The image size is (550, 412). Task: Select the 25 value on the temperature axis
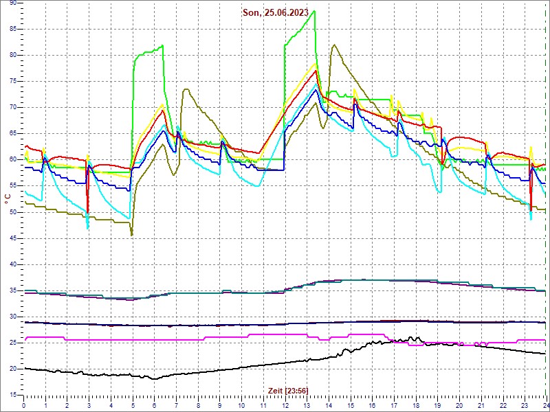pyautogui.click(x=13, y=343)
